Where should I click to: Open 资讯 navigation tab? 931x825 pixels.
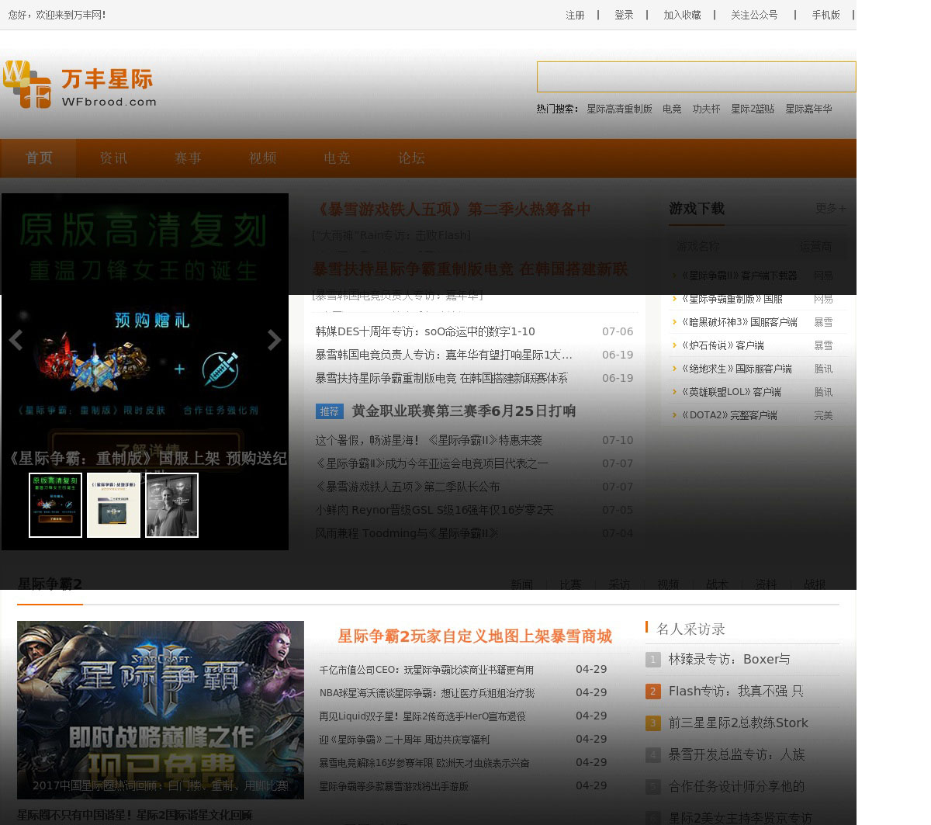click(x=113, y=158)
